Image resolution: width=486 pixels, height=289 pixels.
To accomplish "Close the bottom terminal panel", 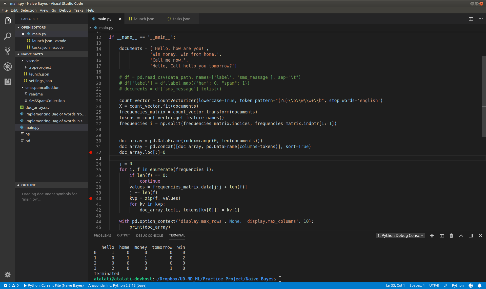I will pyautogui.click(x=480, y=235).
